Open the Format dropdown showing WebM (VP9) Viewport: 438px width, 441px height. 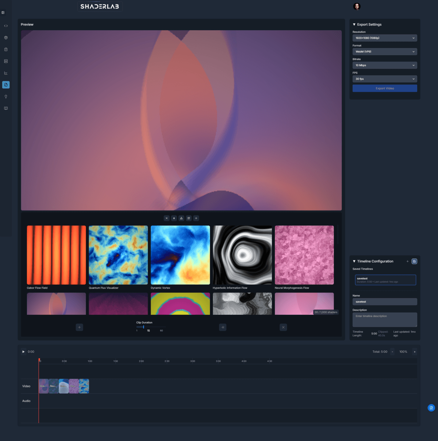coord(385,51)
